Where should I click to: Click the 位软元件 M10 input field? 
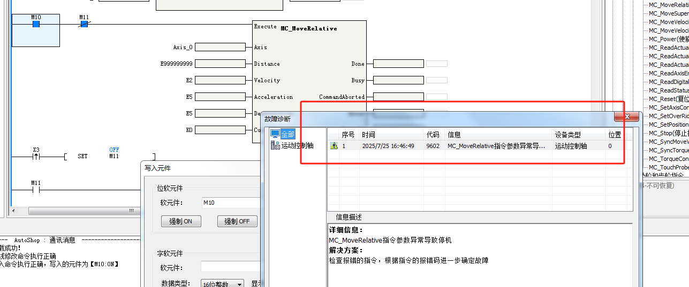click(230, 203)
